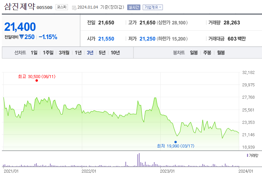This screenshot has height=176, width=262.
Task: Click the 거래량 value 28,263
Action: click(232, 23)
